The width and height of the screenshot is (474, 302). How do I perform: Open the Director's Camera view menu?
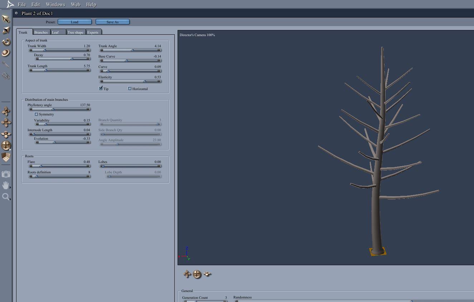coord(197,35)
